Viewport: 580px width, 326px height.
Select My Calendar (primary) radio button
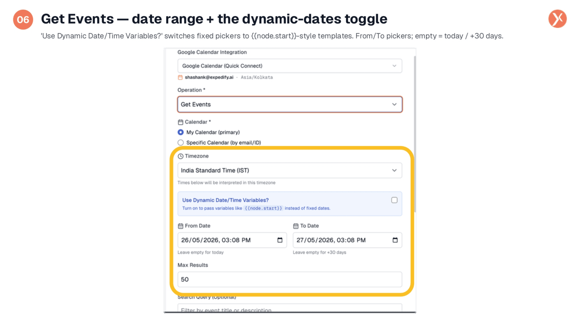181,132
